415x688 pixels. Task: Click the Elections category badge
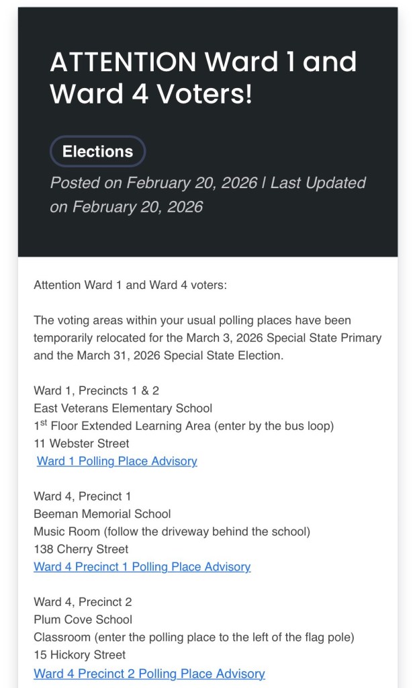coord(97,152)
